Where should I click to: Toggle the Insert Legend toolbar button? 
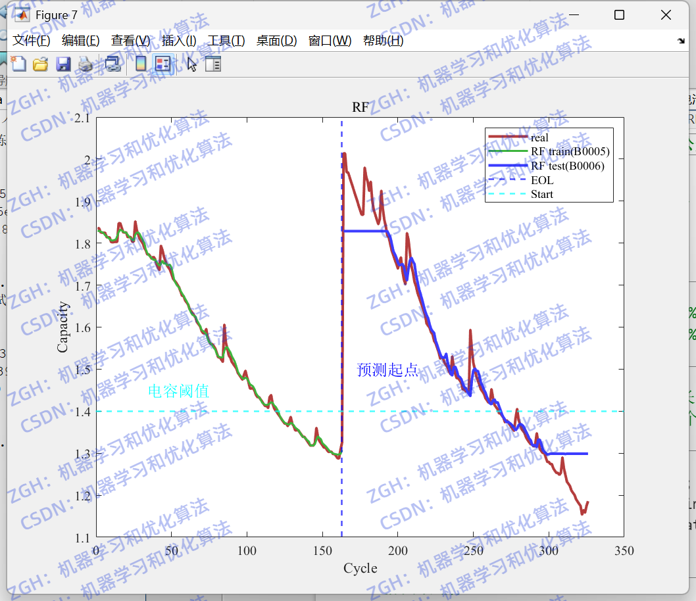163,64
